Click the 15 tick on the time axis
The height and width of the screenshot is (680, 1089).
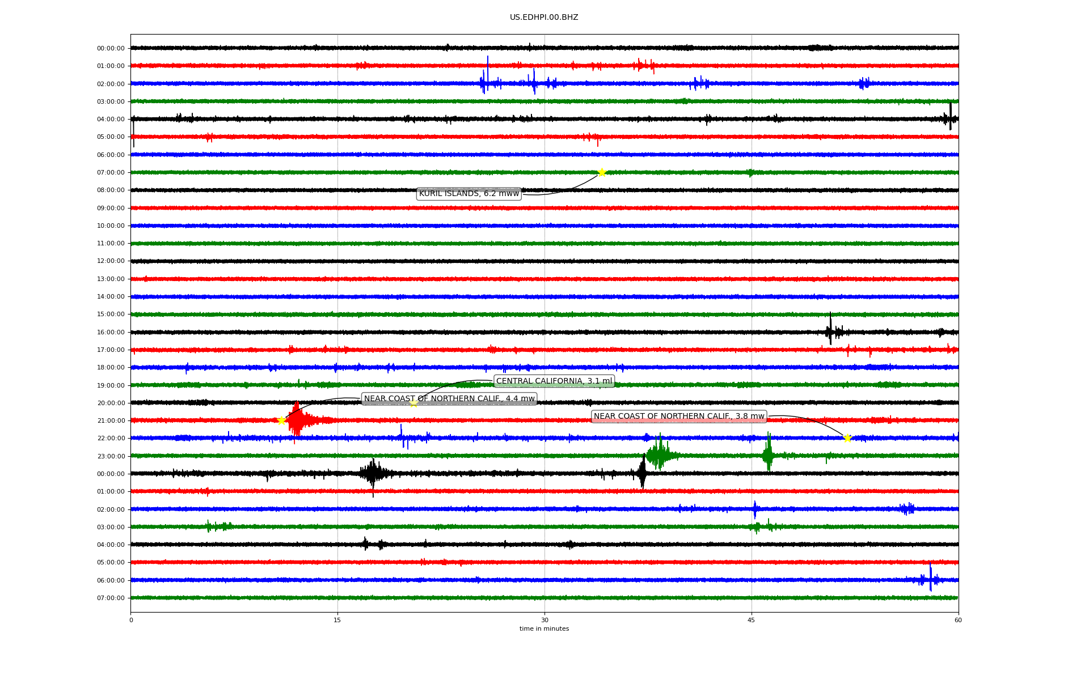337,620
